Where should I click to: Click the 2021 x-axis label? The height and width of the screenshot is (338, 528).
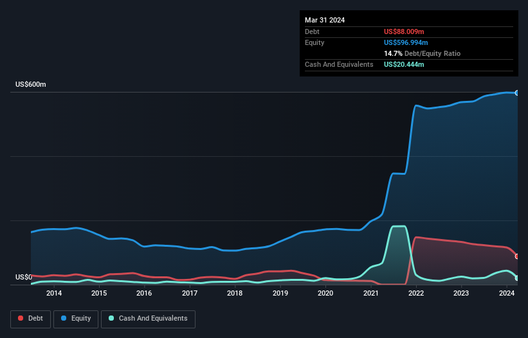click(x=370, y=293)
